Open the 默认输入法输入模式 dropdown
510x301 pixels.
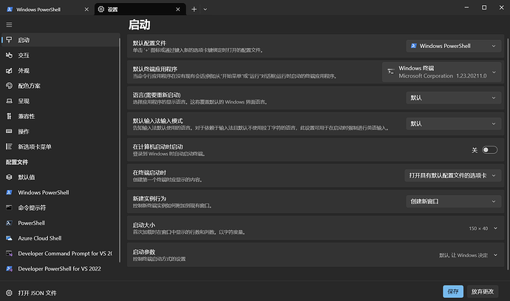coord(453,124)
